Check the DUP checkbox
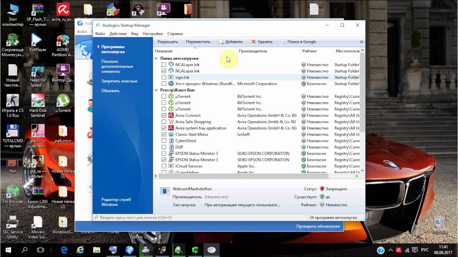 (x=164, y=147)
